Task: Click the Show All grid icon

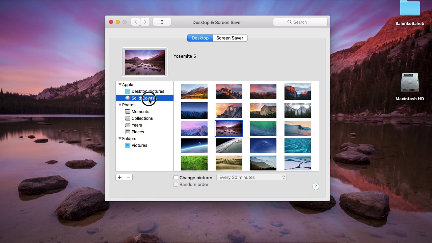Action: (x=162, y=22)
